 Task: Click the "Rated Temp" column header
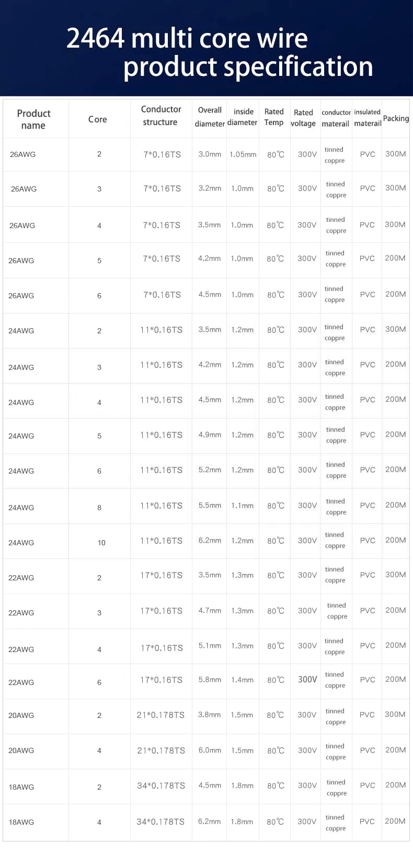[x=274, y=117]
